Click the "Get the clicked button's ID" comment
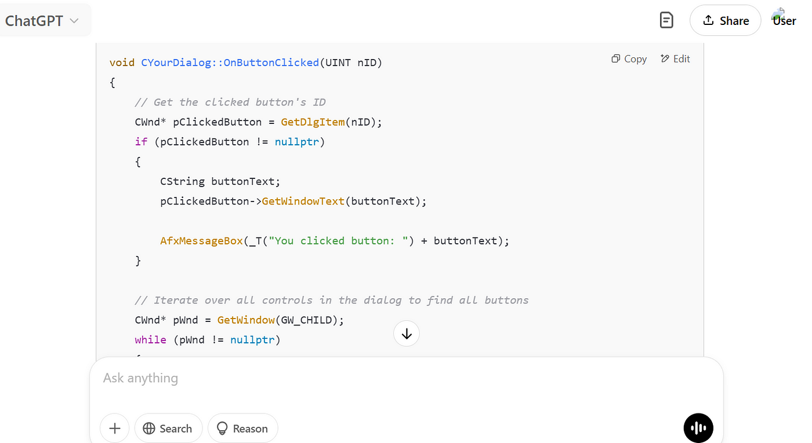This screenshot has height=443, width=812. (x=230, y=102)
